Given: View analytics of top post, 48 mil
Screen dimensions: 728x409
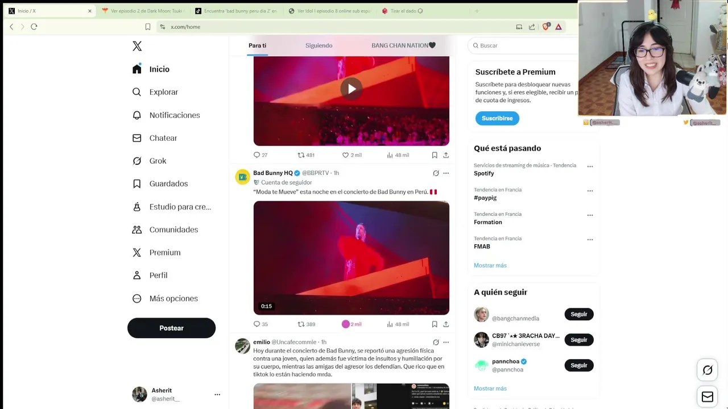Looking at the screenshot, I should [398, 155].
